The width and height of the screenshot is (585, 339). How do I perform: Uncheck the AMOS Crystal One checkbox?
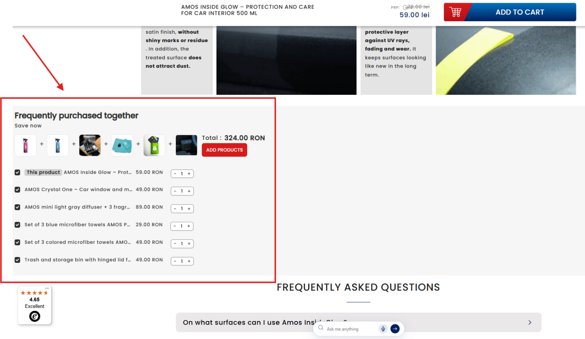pos(18,190)
